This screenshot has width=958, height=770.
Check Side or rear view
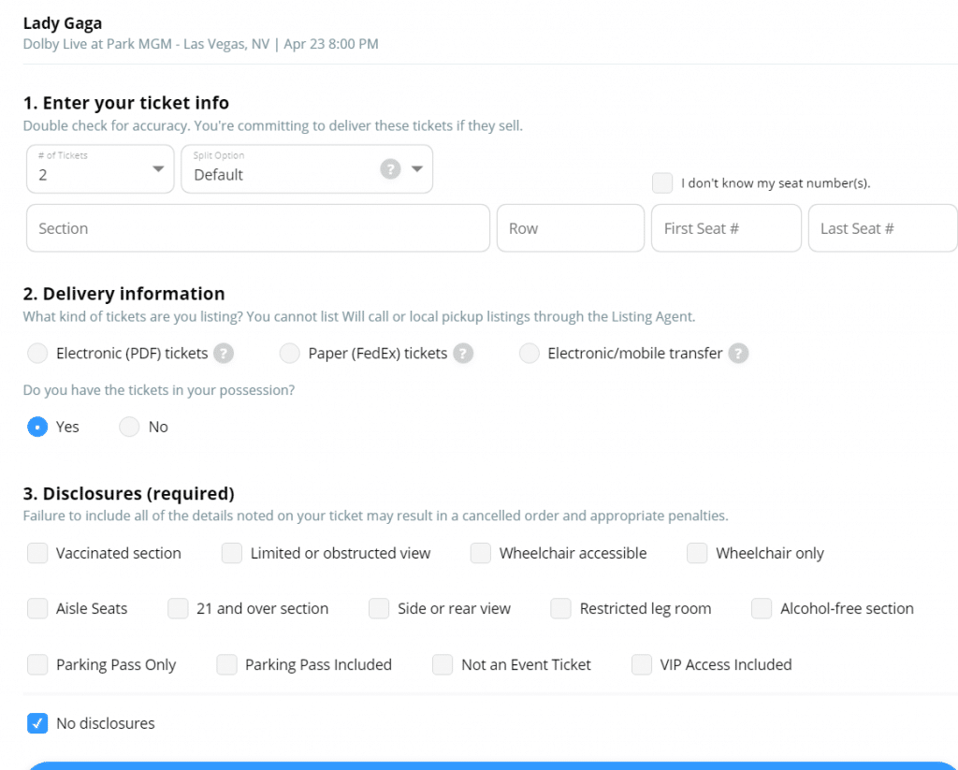click(379, 609)
